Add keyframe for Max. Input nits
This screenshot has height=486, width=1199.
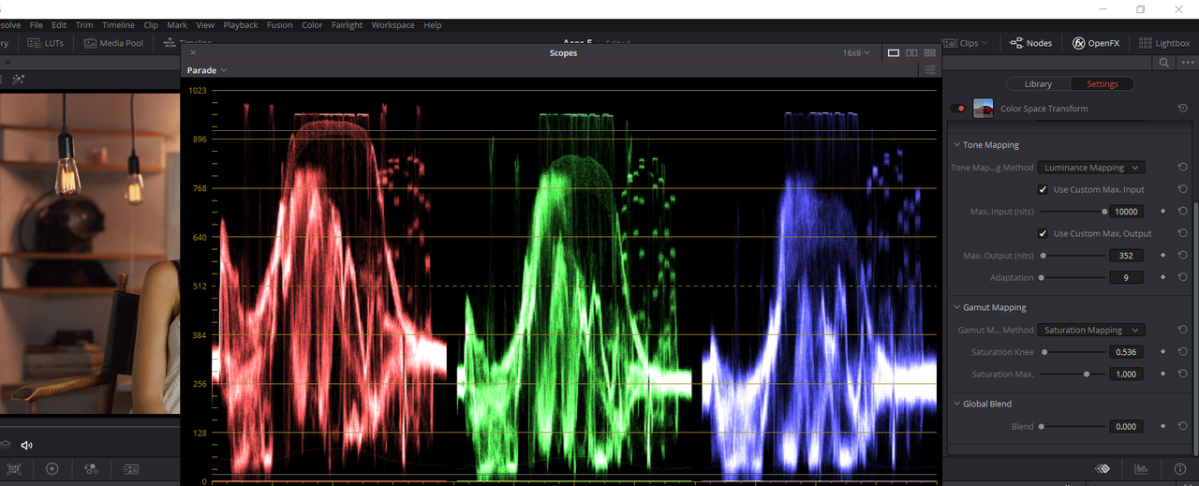pyautogui.click(x=1163, y=212)
